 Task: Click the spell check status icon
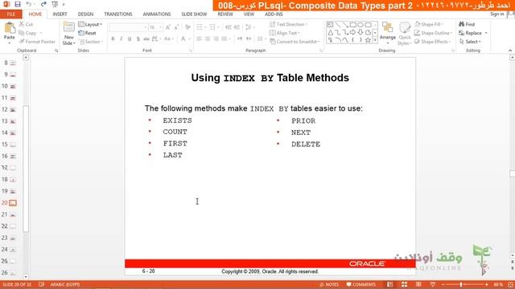pos(41,284)
